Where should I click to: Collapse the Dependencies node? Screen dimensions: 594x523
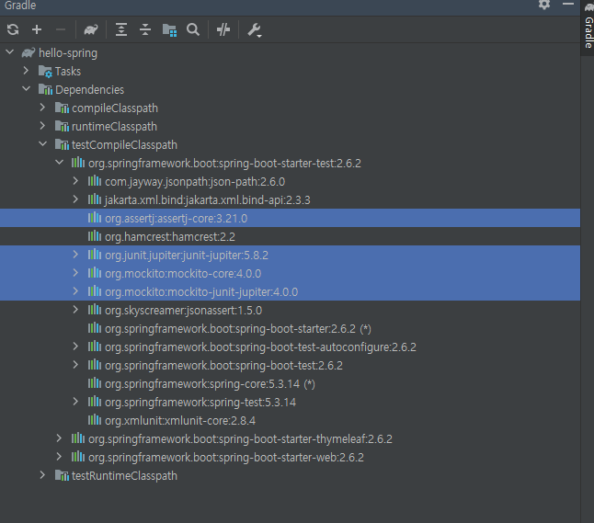[x=27, y=89]
